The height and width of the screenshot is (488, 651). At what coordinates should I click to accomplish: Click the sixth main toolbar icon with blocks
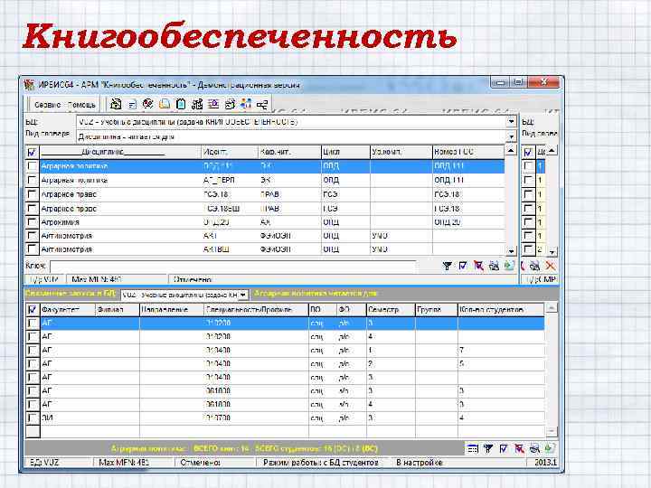[197, 104]
